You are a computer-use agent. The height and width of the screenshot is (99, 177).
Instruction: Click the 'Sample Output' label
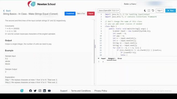pos(11,69)
